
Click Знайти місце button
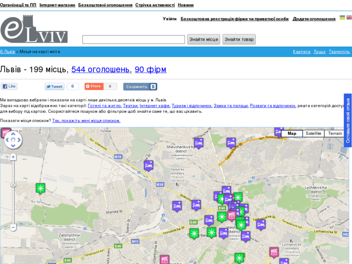pyautogui.click(x=204, y=39)
